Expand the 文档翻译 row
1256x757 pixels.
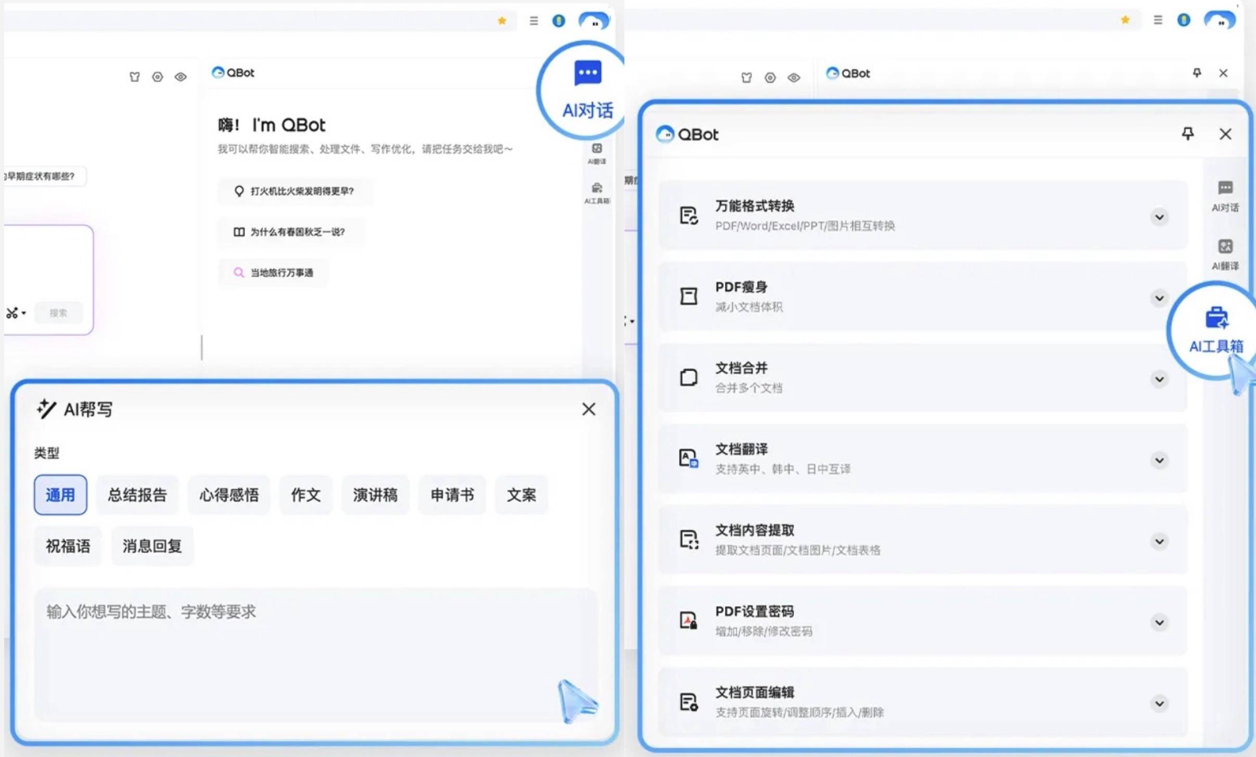click(x=1159, y=460)
